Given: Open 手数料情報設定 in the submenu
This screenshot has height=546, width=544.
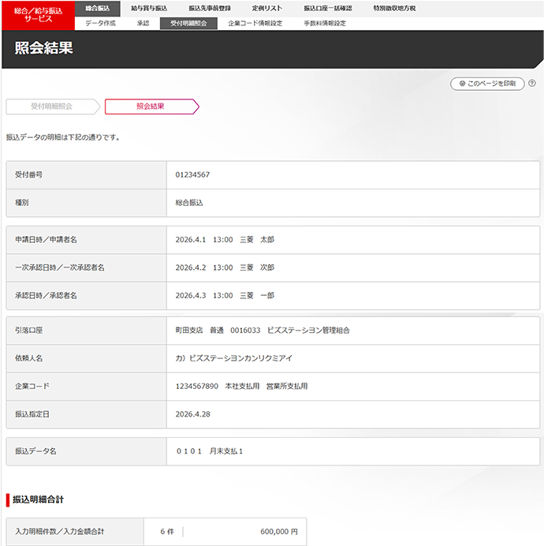Looking at the screenshot, I should tap(325, 24).
